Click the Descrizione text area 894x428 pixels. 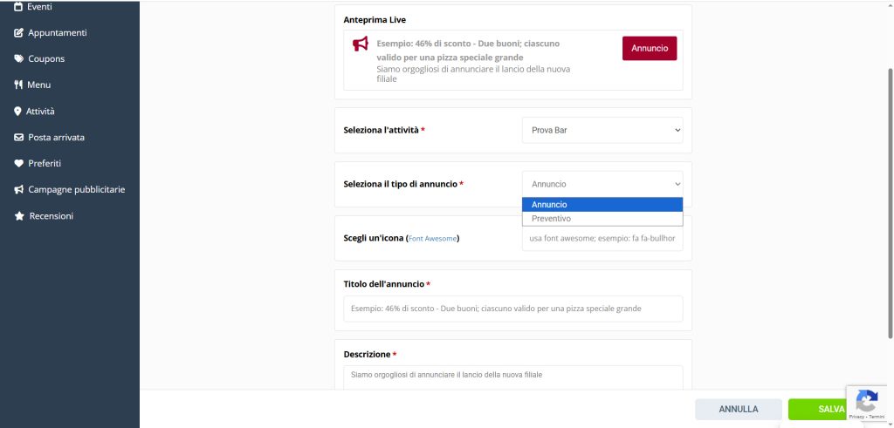pos(513,377)
